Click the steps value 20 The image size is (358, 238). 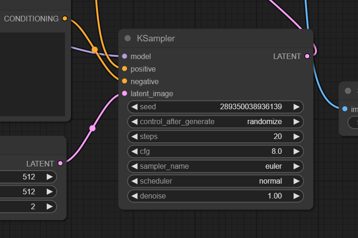click(278, 136)
